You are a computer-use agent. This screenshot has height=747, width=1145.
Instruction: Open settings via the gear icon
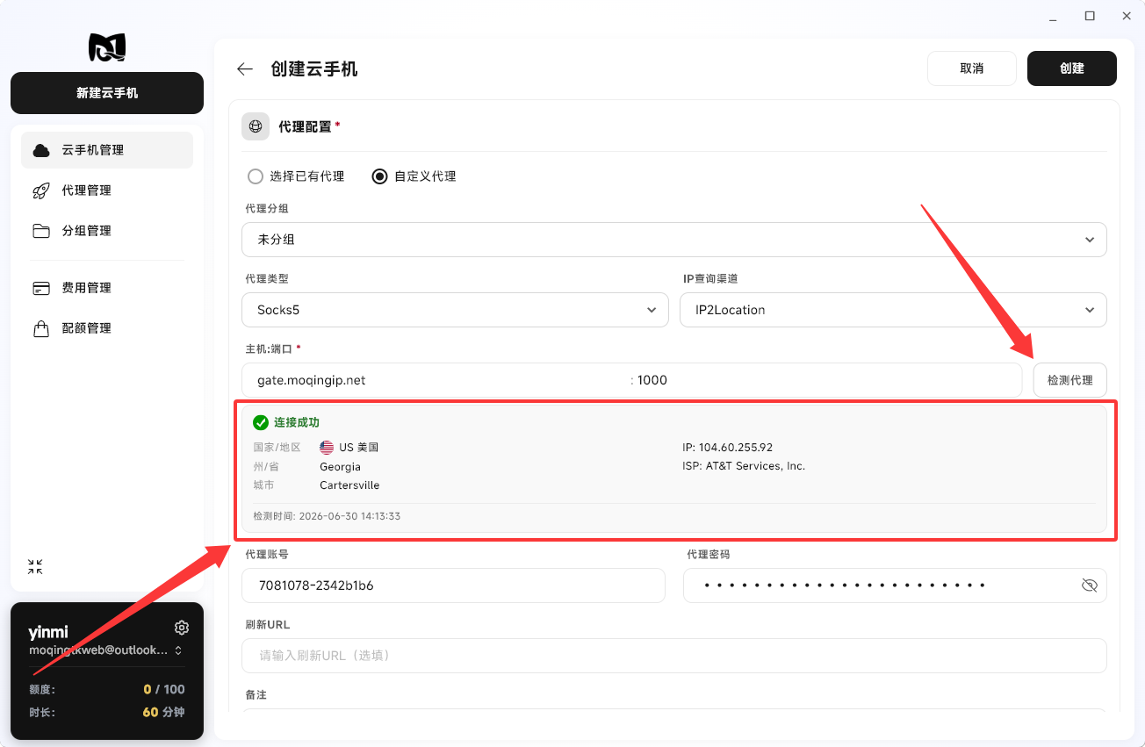click(x=182, y=628)
